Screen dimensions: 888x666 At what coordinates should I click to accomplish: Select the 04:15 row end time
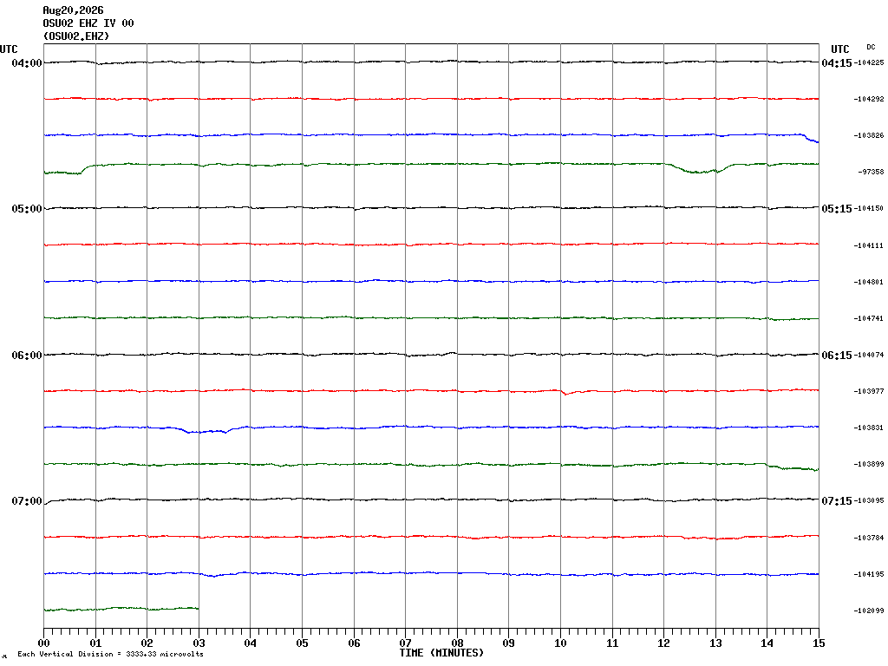837,62
